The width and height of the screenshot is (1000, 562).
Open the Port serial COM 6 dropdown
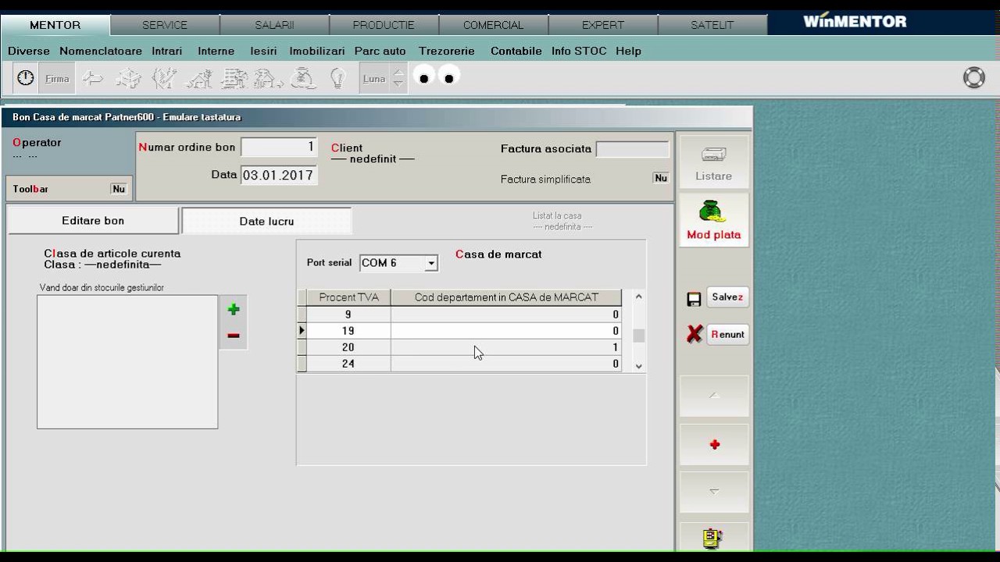coord(430,264)
